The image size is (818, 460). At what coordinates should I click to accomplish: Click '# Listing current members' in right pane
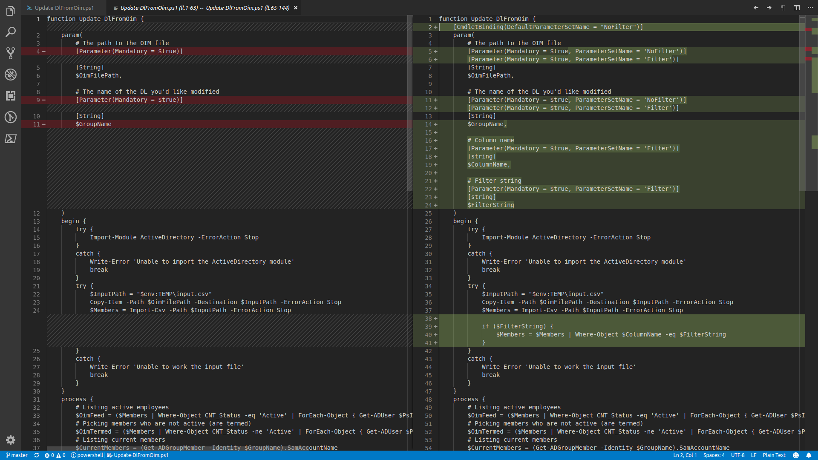pyautogui.click(x=512, y=440)
